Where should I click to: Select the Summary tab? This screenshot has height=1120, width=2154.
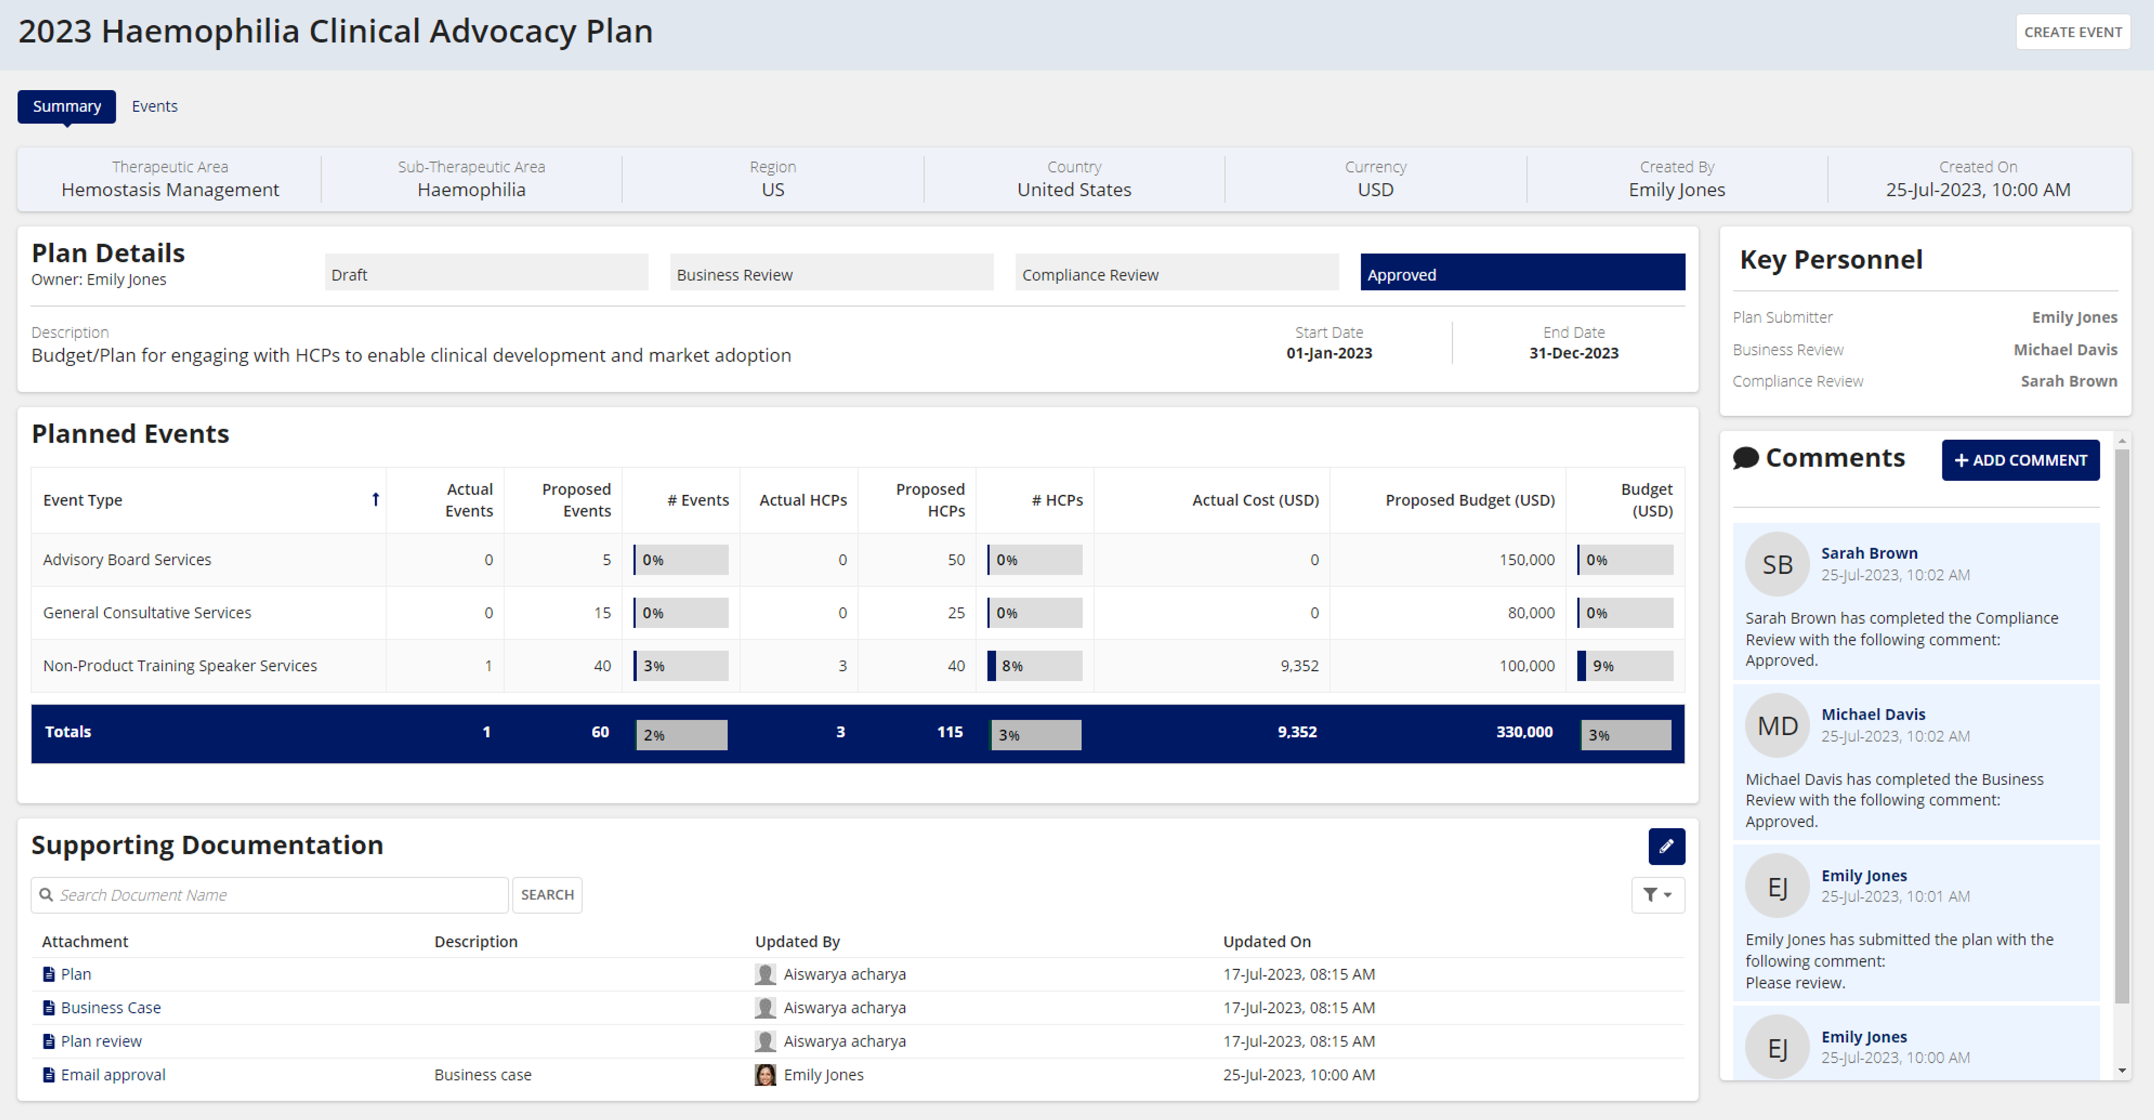(67, 106)
